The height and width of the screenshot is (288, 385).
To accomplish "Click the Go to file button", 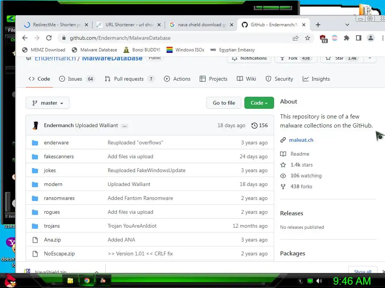I will click(x=224, y=103).
